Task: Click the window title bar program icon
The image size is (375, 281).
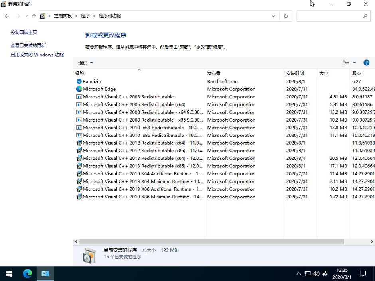Action: (x=3, y=4)
